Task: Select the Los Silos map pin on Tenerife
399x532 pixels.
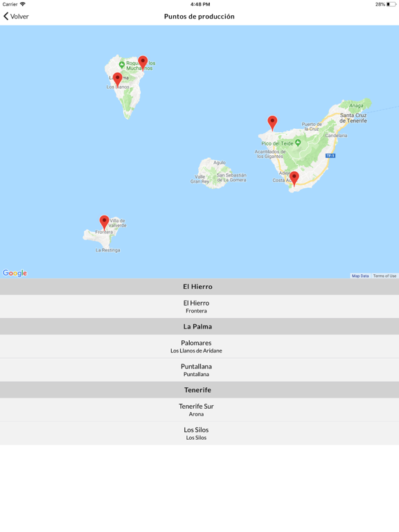Action: [272, 123]
